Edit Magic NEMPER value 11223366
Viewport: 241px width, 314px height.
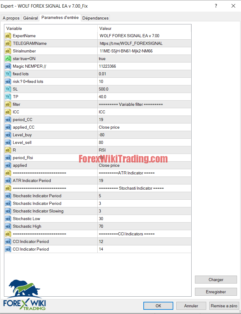[144, 66]
